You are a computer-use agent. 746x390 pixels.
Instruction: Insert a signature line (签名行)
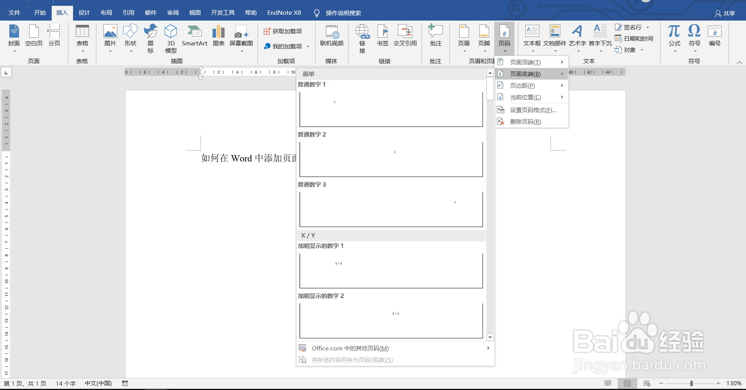point(632,27)
